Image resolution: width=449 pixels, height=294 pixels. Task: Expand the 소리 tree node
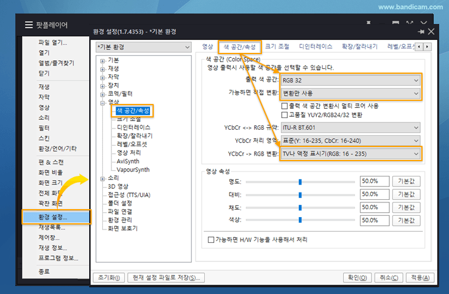(102, 178)
